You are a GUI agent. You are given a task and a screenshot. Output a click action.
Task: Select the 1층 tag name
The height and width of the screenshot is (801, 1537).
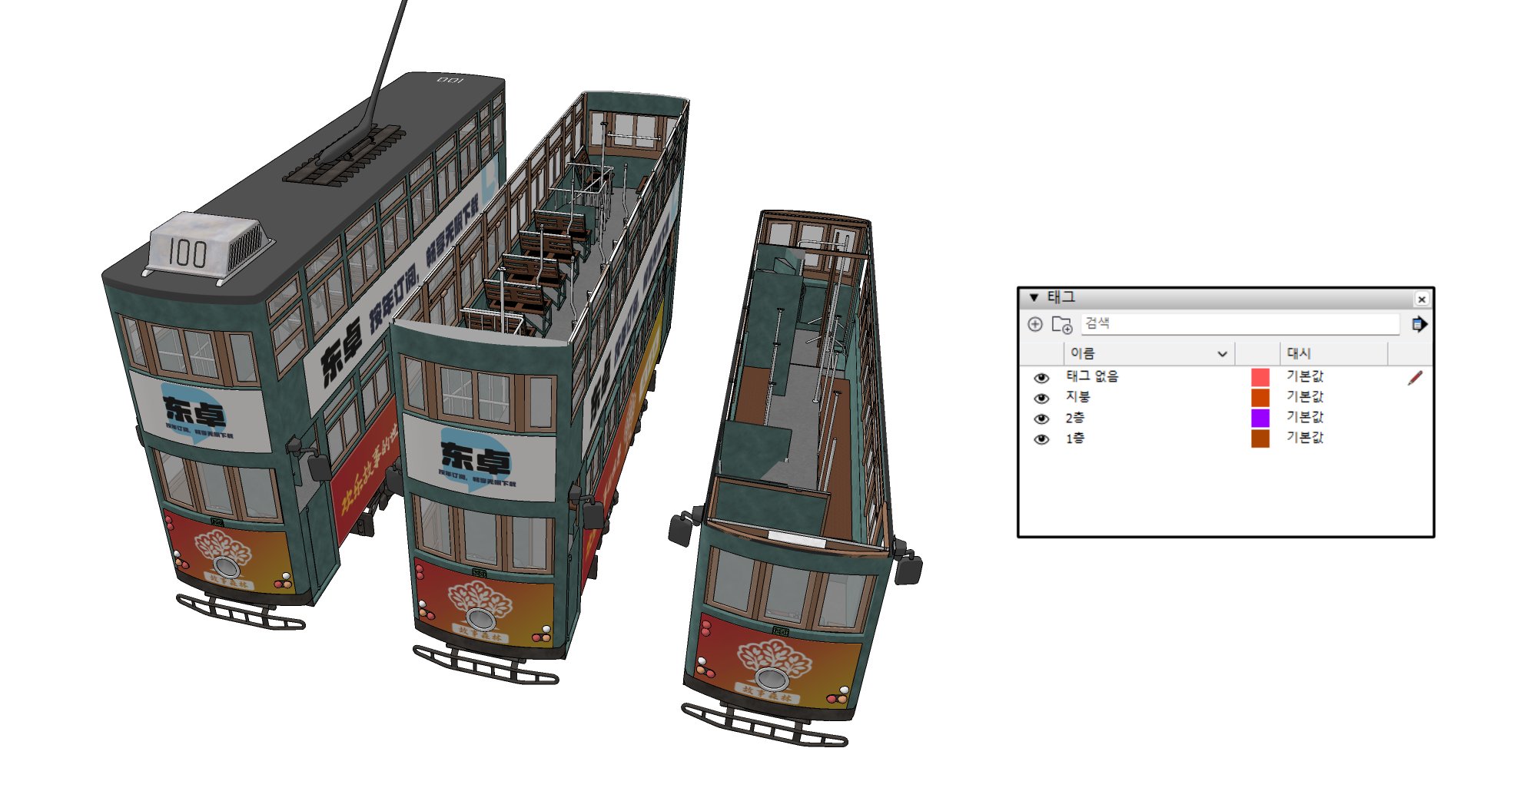1074,438
